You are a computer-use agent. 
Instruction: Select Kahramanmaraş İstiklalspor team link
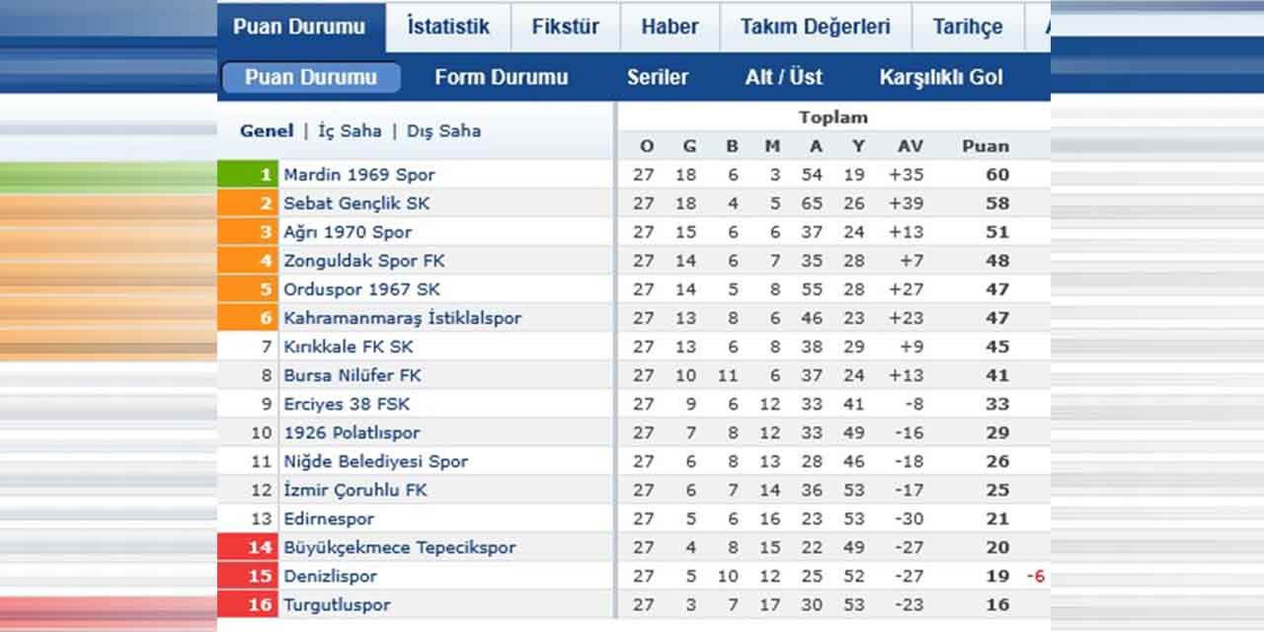(x=402, y=318)
